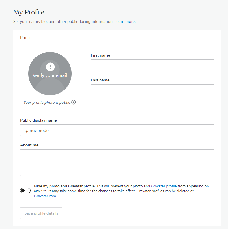
Task: Click the Last name label
Action: (x=100, y=80)
